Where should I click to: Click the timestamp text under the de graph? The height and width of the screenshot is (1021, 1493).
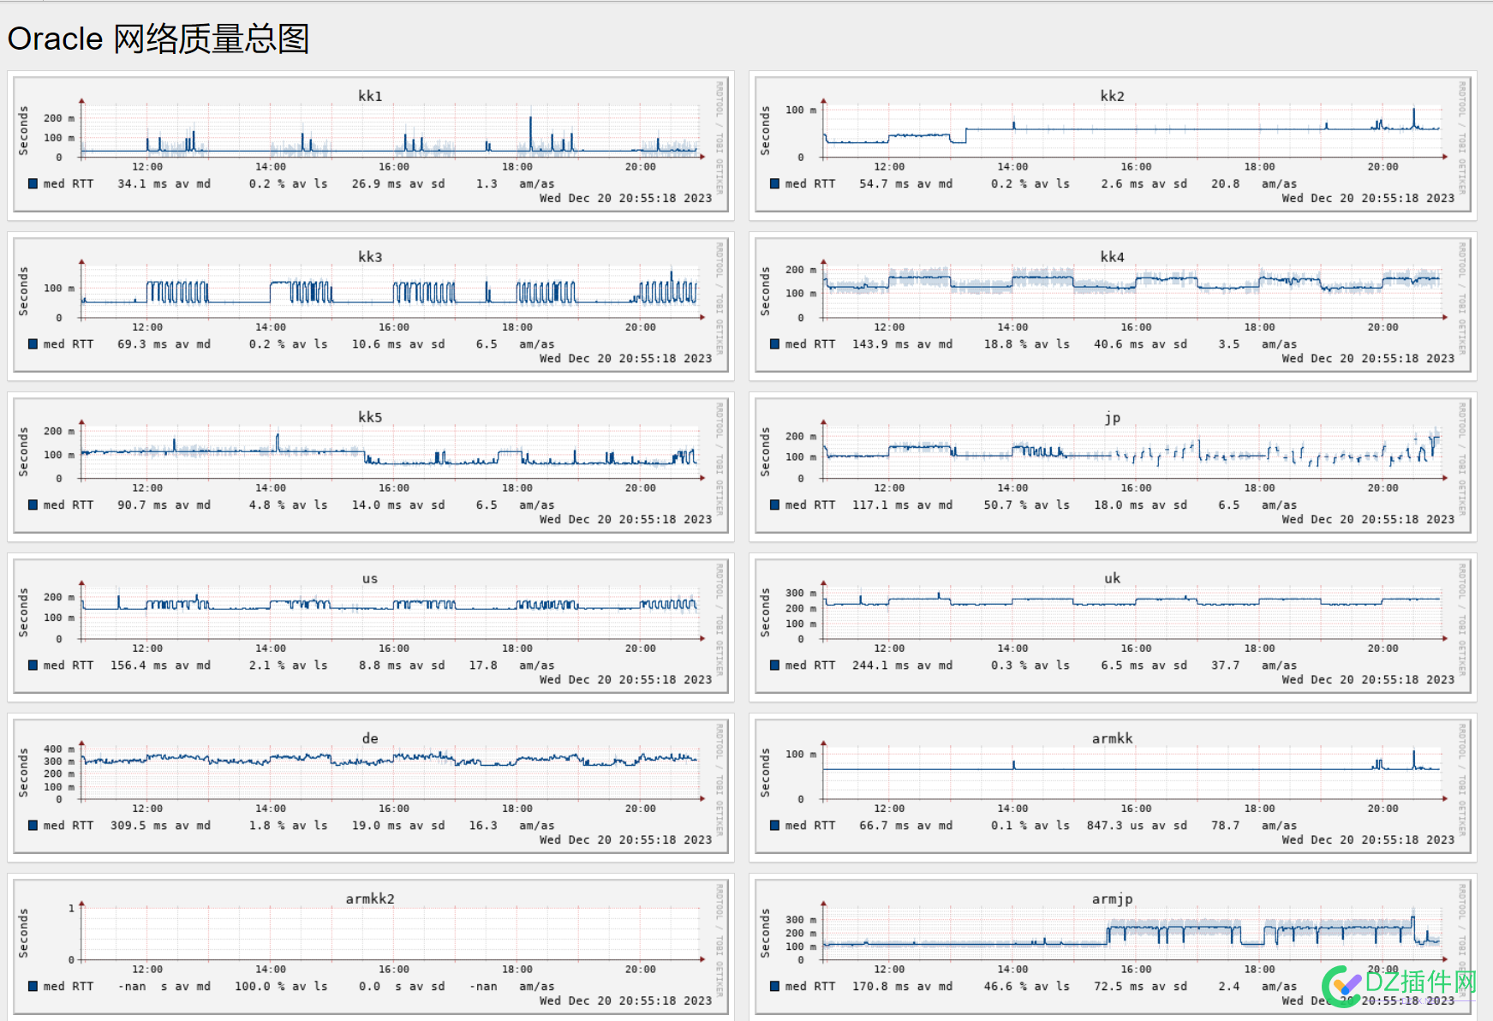[625, 839]
